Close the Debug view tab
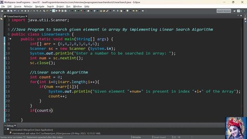247x139 pixels. coord(15,125)
